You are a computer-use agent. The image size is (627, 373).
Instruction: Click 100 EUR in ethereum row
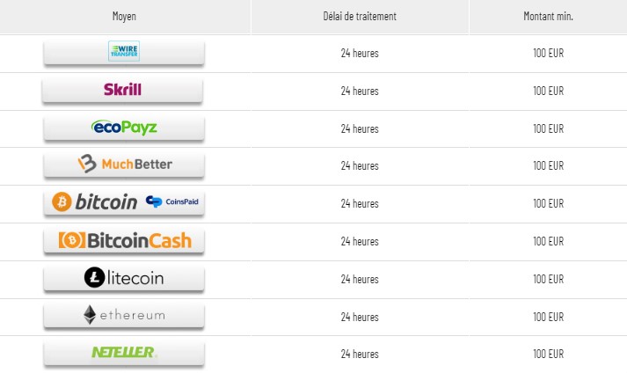[548, 317]
